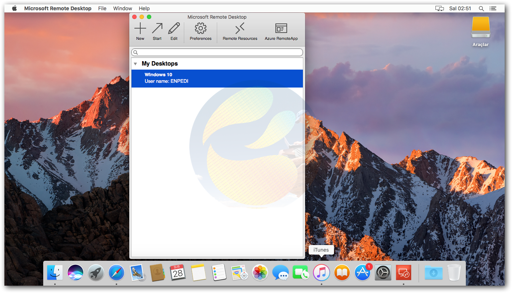Open Mail stamp icon in Dock
This screenshot has width=512, height=293.
click(137, 273)
